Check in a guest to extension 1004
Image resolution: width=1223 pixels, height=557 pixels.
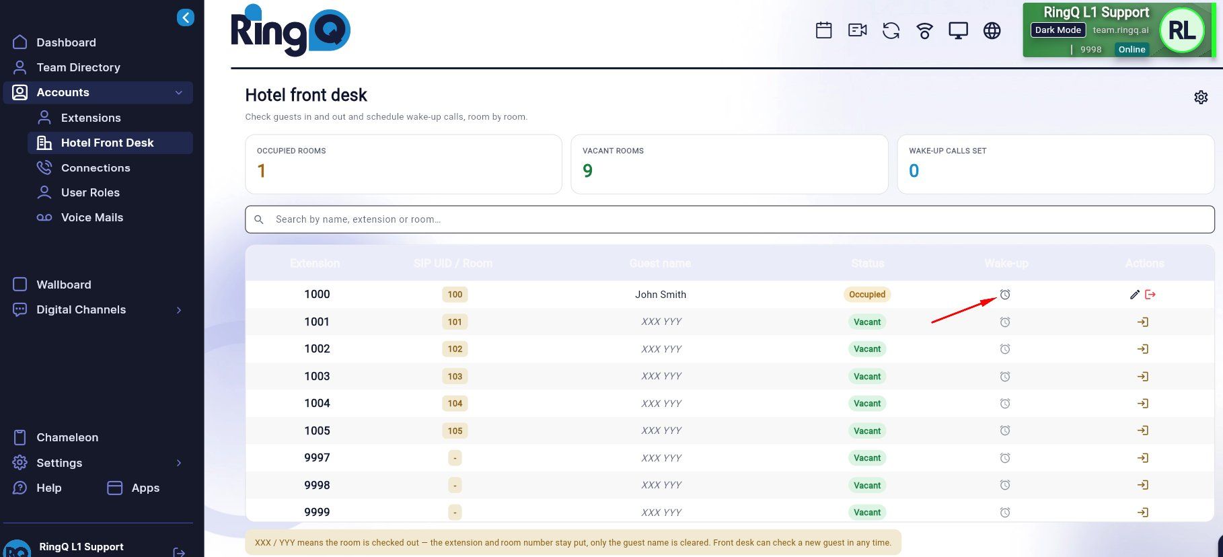pyautogui.click(x=1143, y=404)
